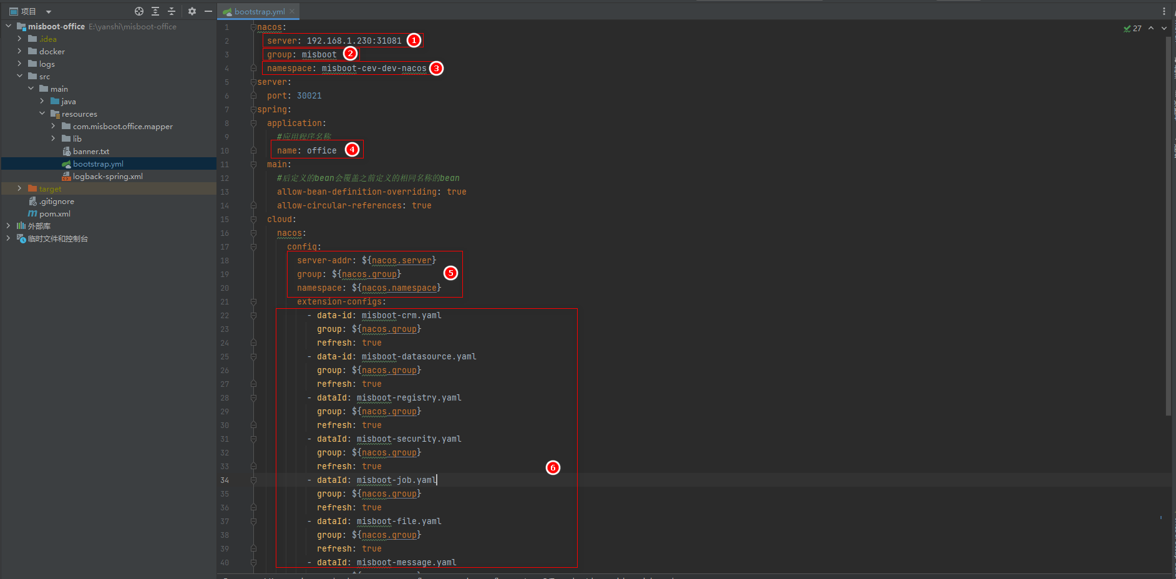The width and height of the screenshot is (1176, 579).
Task: Fold the server block at line 5
Action: (253, 82)
